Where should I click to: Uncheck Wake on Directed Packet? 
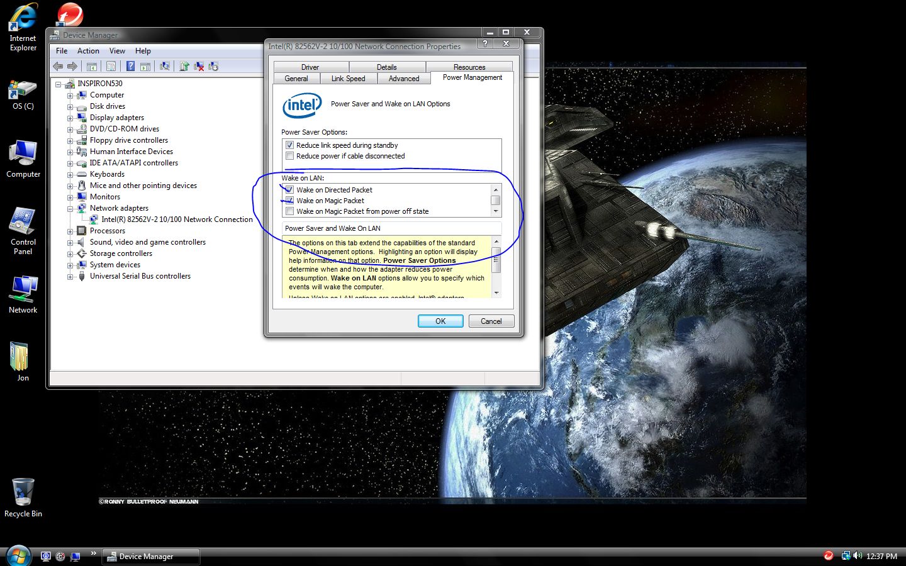pos(289,190)
